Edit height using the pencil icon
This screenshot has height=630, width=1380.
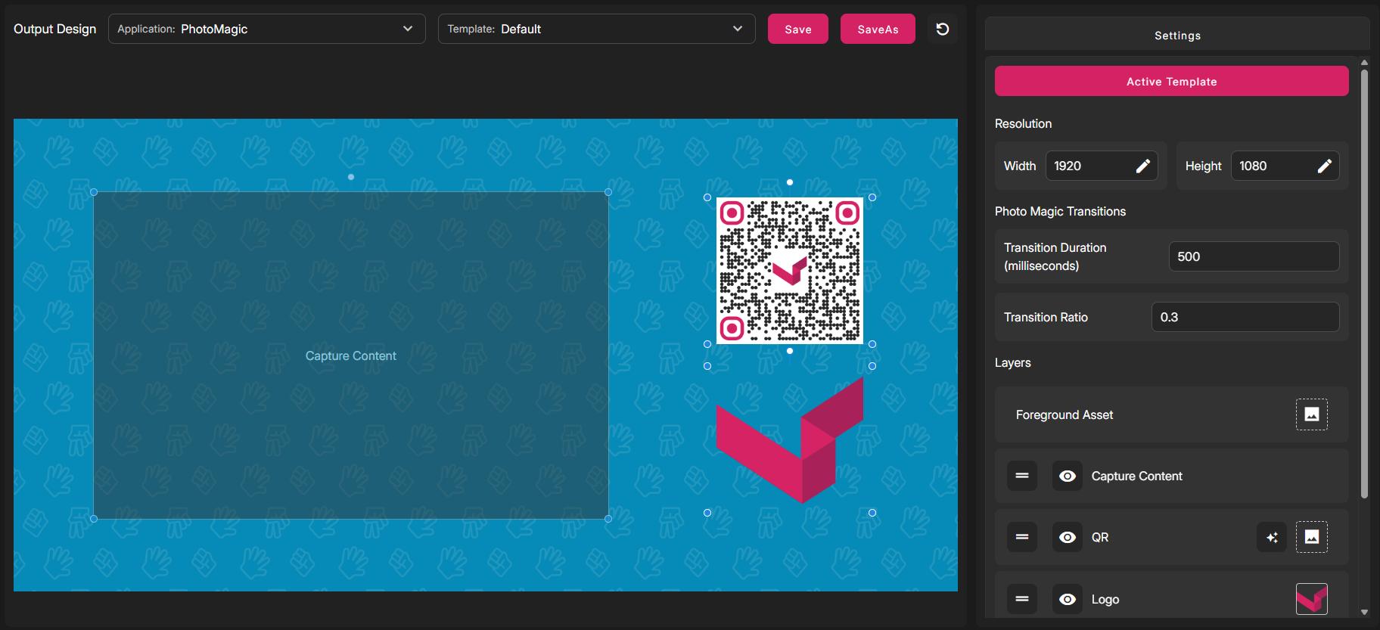click(x=1324, y=166)
